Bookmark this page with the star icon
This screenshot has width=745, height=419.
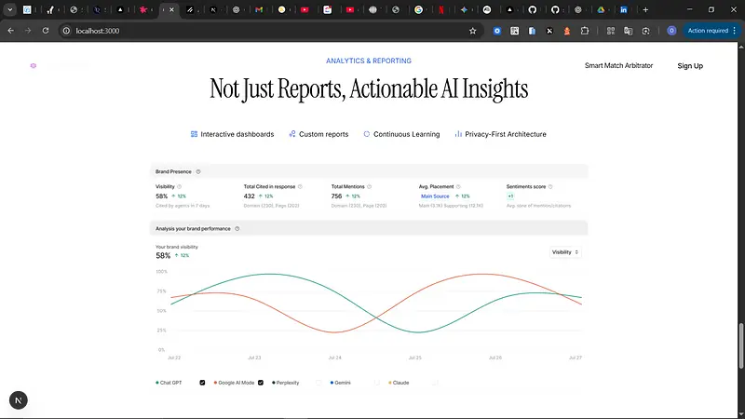coord(473,31)
